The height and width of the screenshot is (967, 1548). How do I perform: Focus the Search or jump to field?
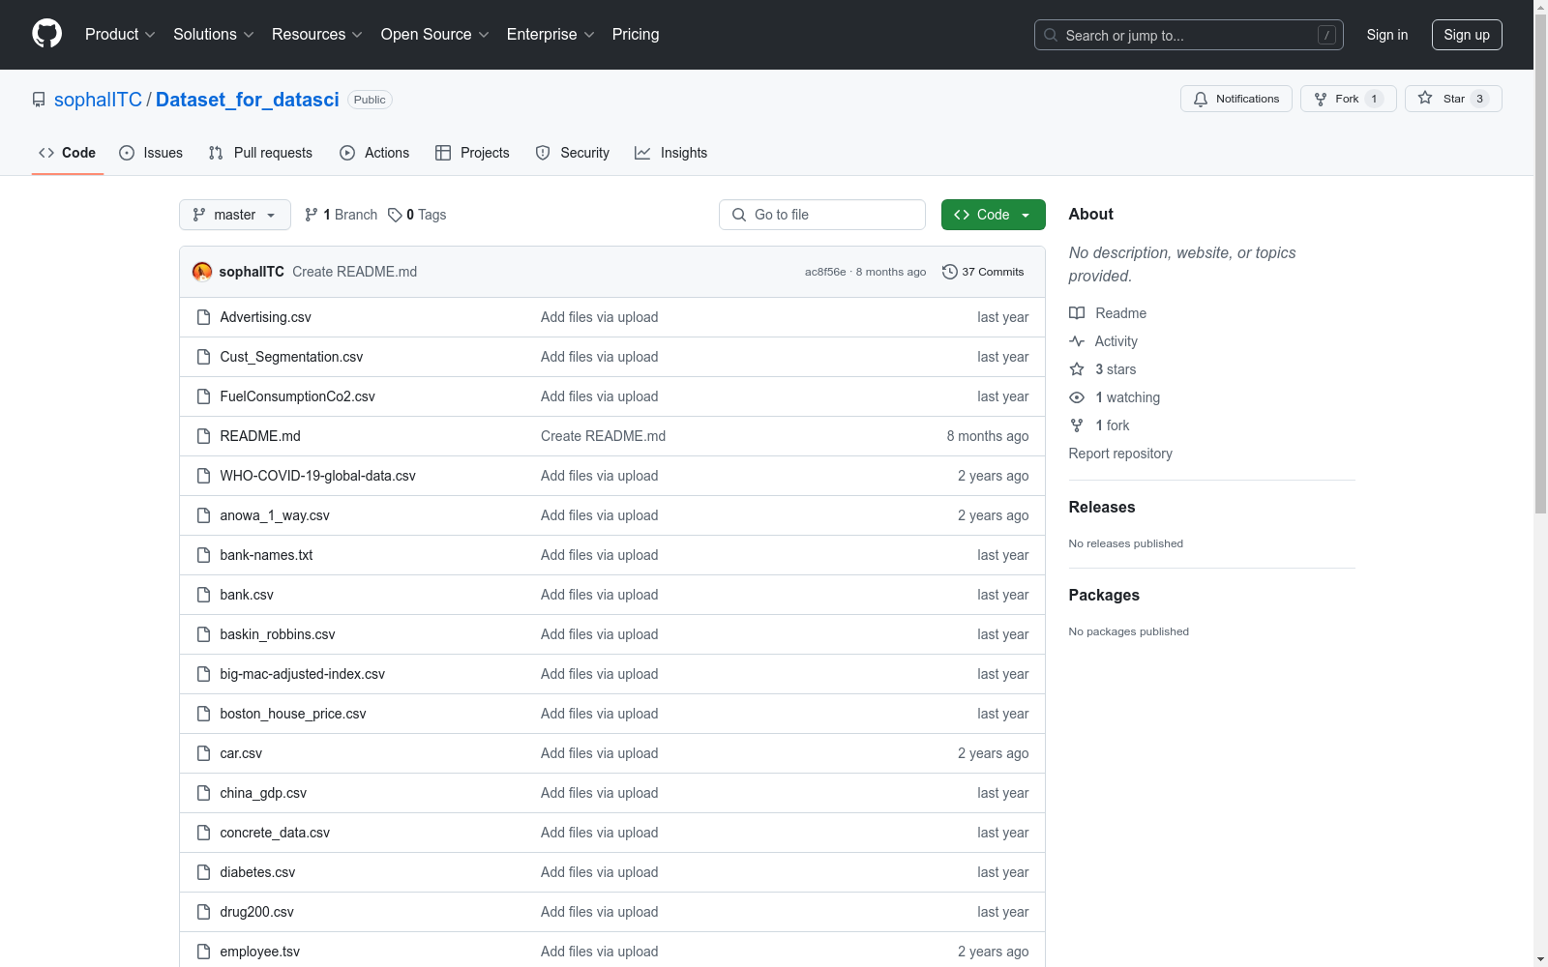coord(1188,35)
